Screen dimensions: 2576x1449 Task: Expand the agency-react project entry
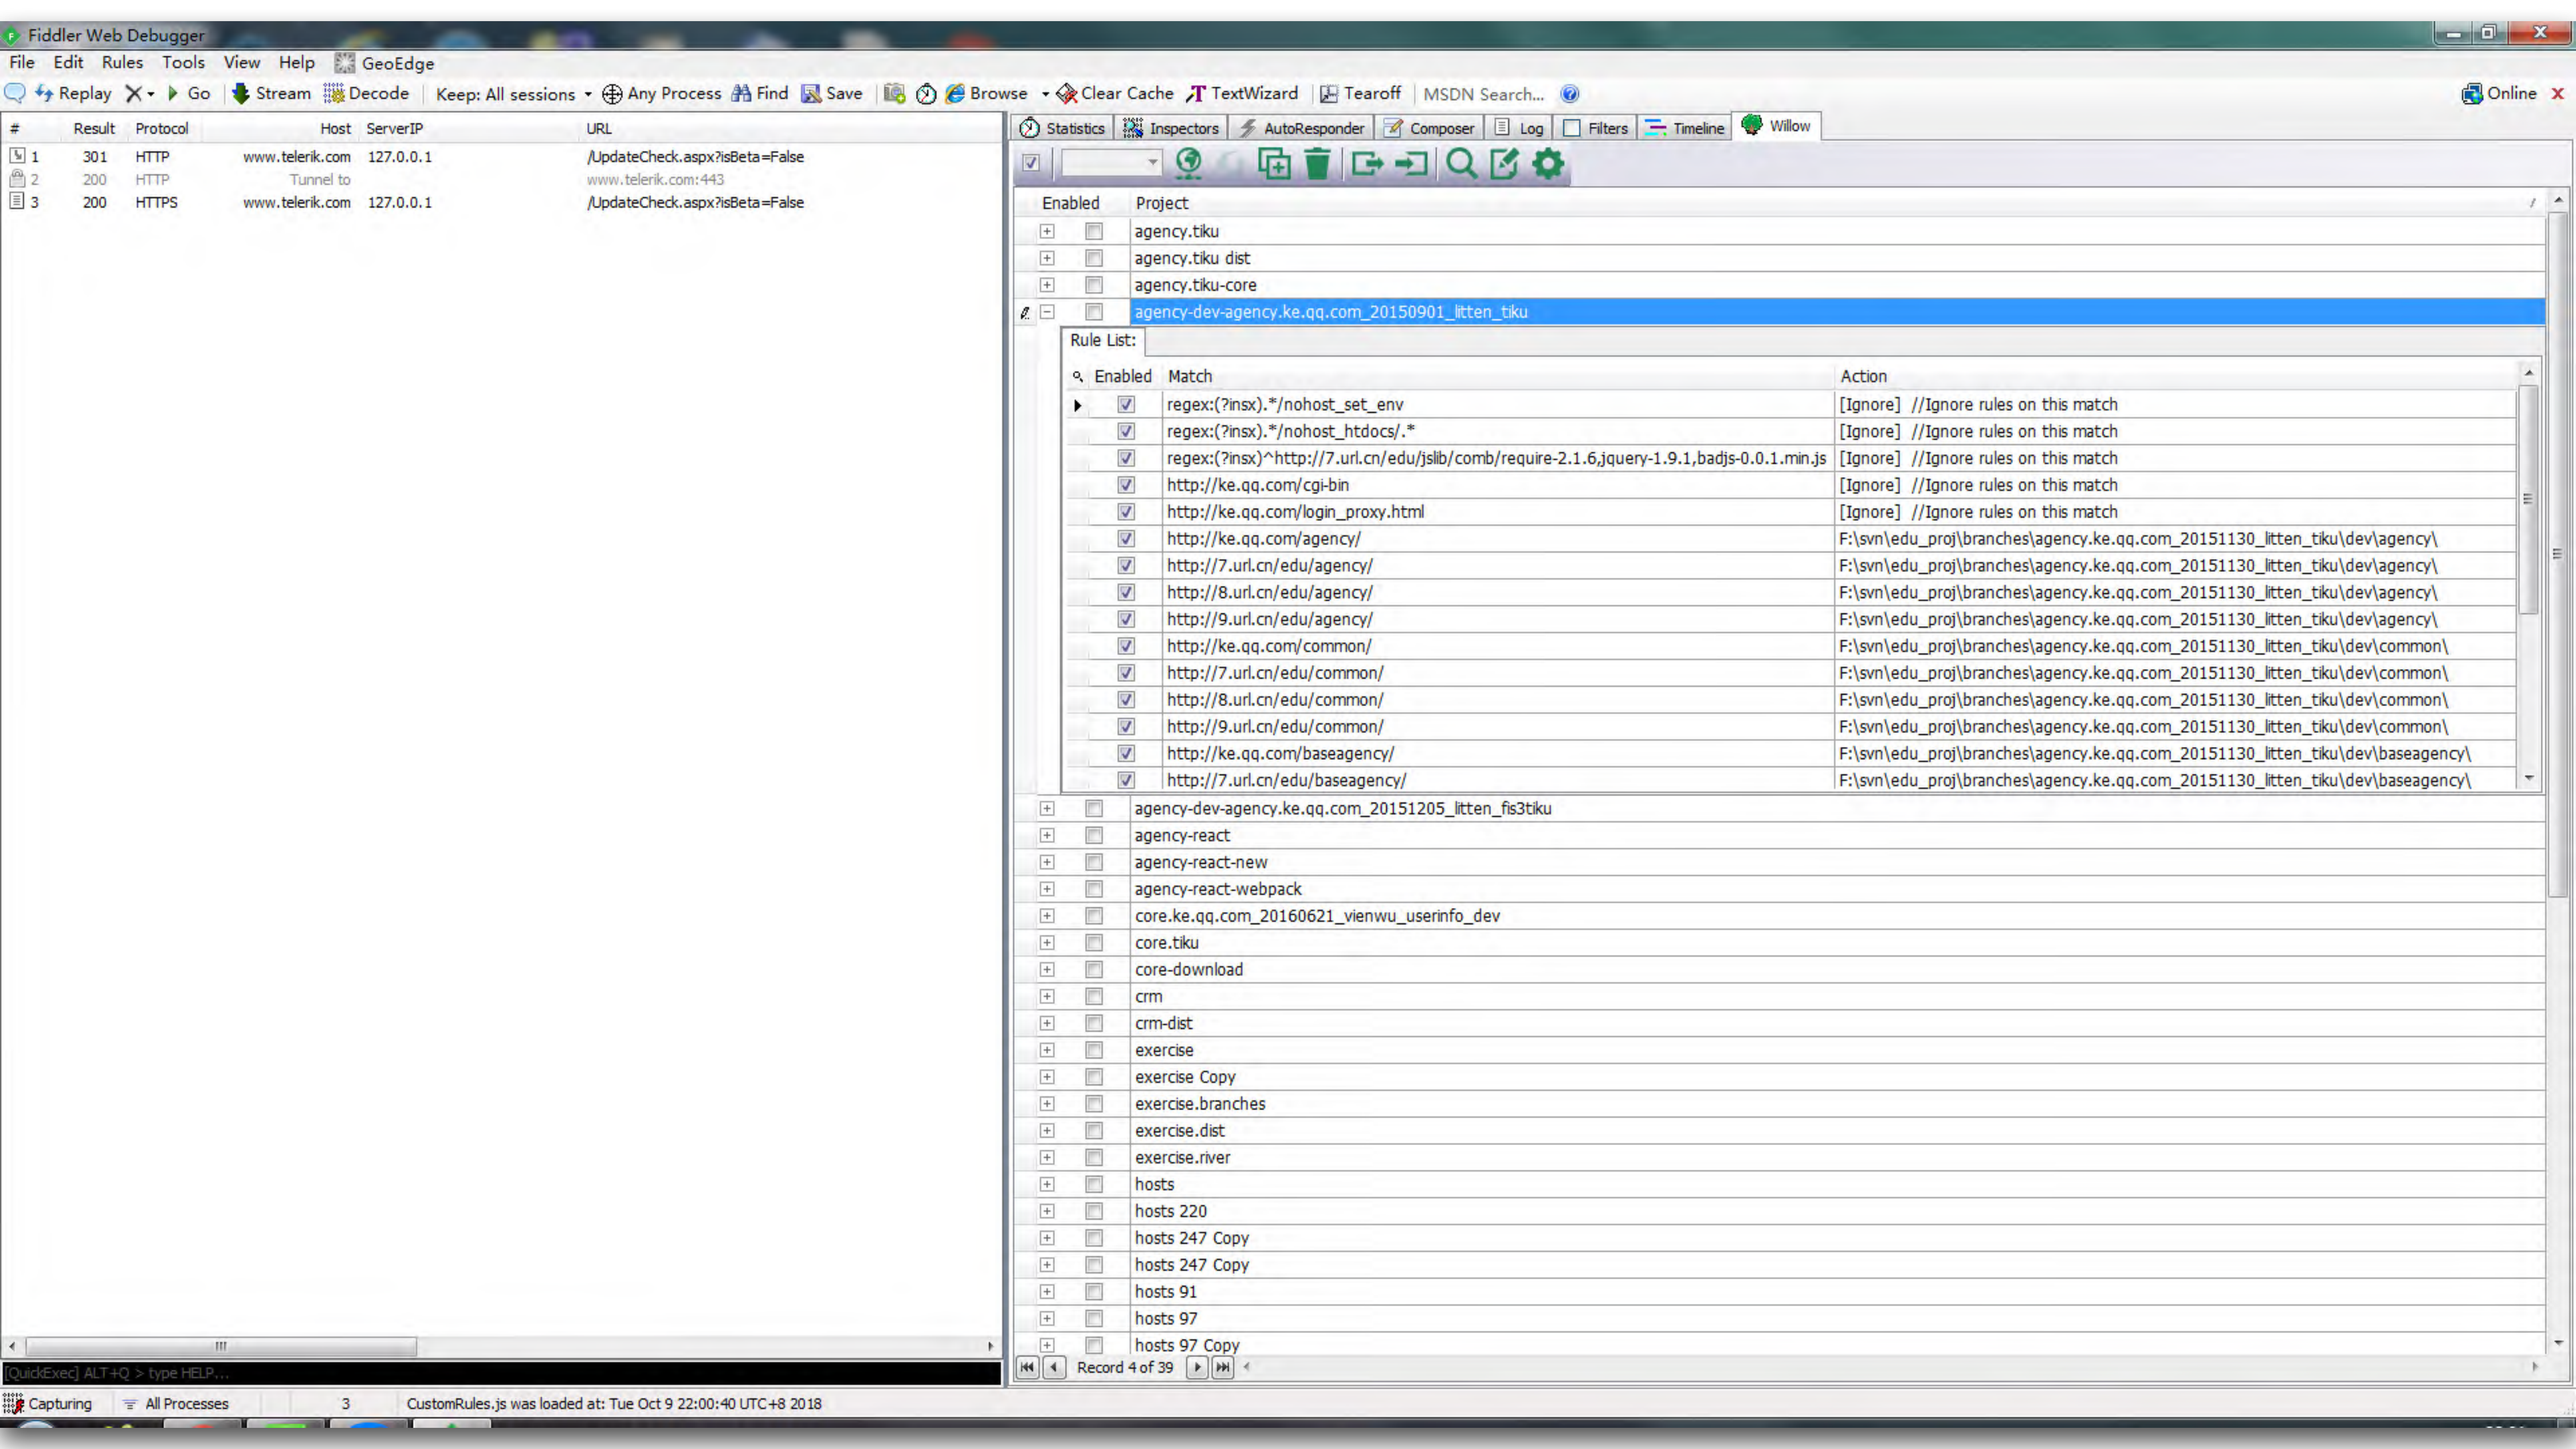click(x=1047, y=835)
